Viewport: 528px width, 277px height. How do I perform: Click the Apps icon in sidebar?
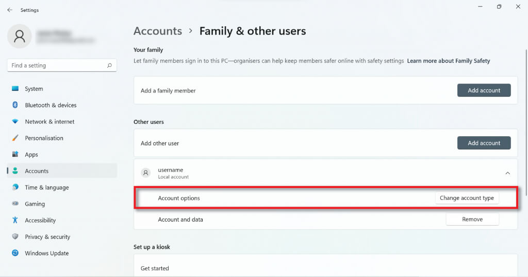coord(15,155)
